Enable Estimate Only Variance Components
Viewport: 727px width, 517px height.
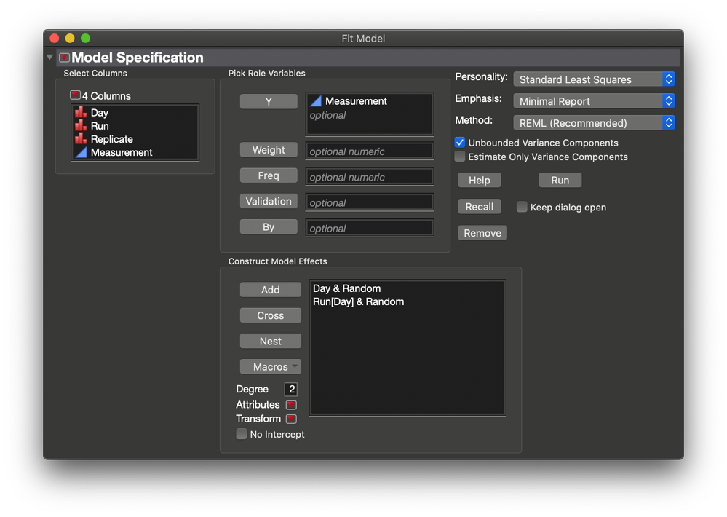tap(459, 157)
